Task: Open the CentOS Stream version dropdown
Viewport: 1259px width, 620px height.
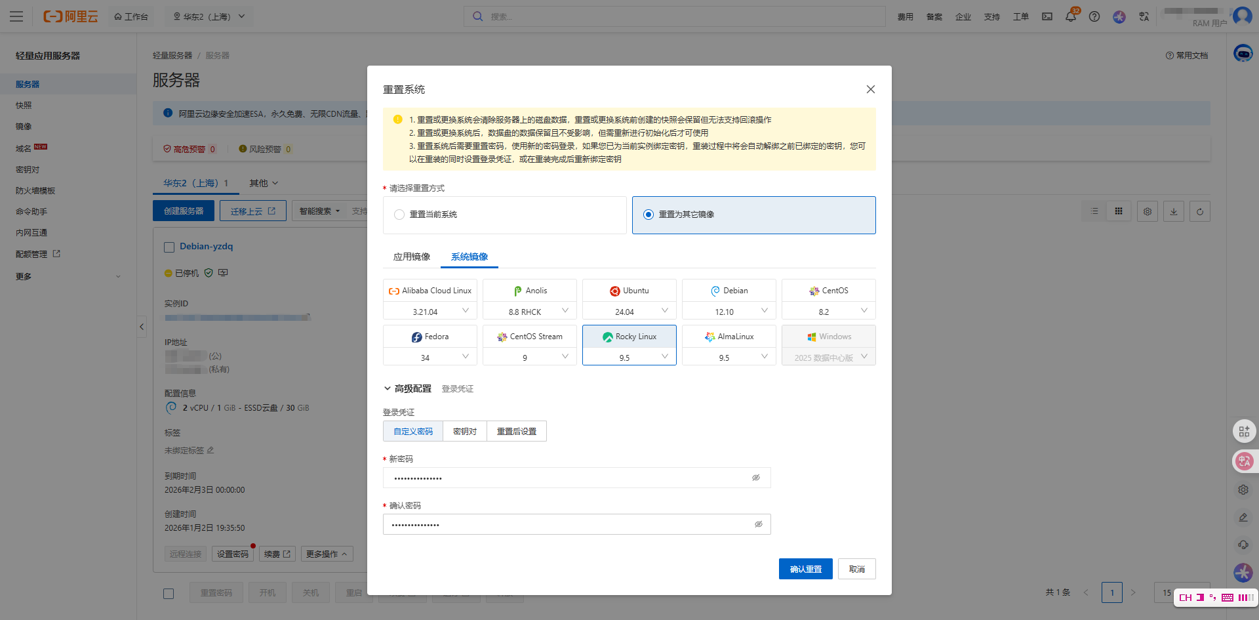Action: tap(530, 357)
